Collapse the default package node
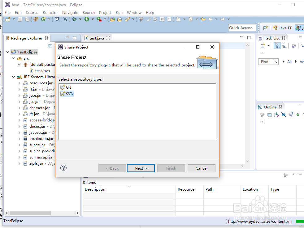 coord(19,65)
